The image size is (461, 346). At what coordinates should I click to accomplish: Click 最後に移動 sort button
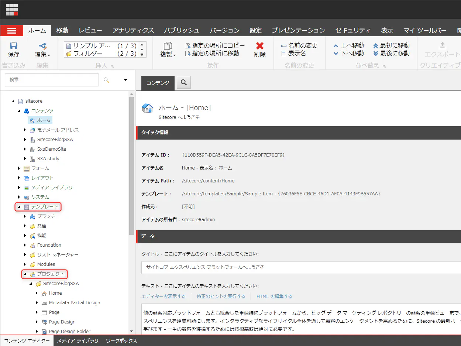click(x=391, y=54)
